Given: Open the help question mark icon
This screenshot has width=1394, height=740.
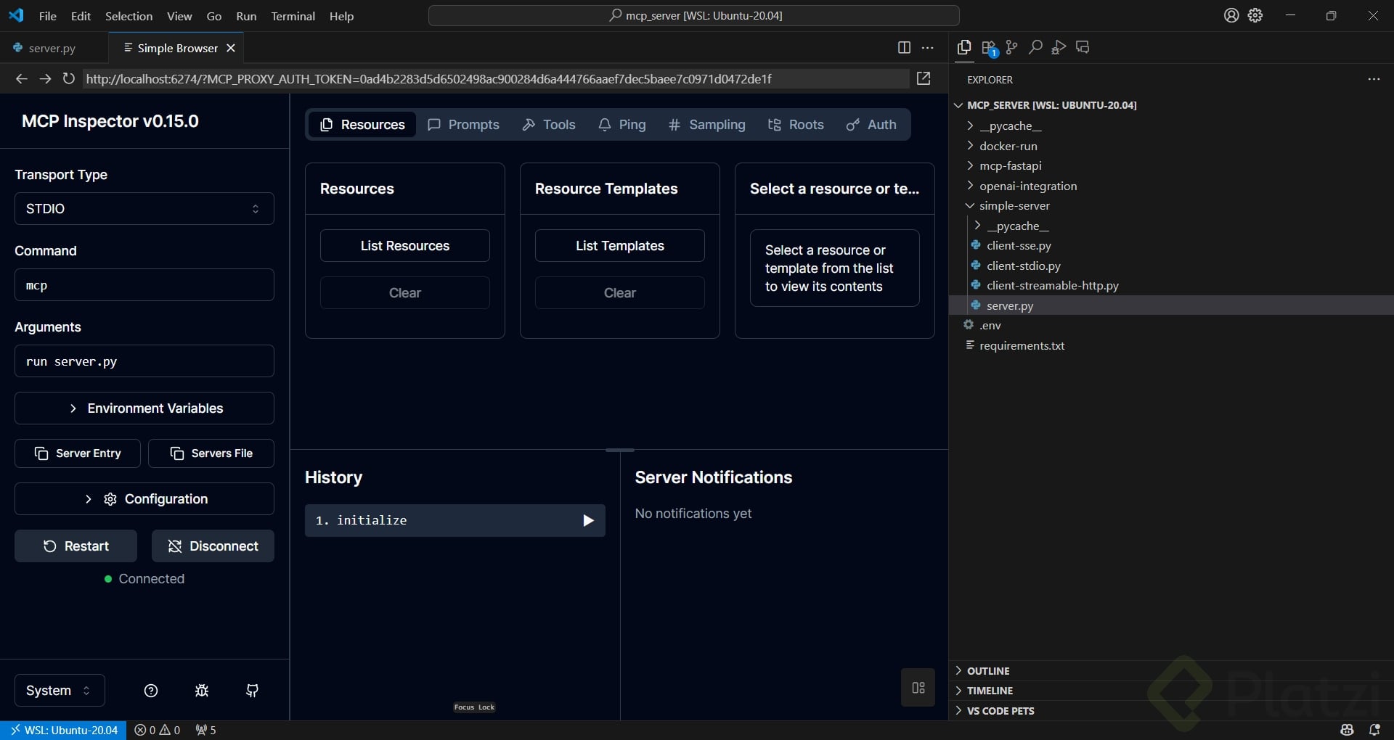Looking at the screenshot, I should [x=151, y=691].
